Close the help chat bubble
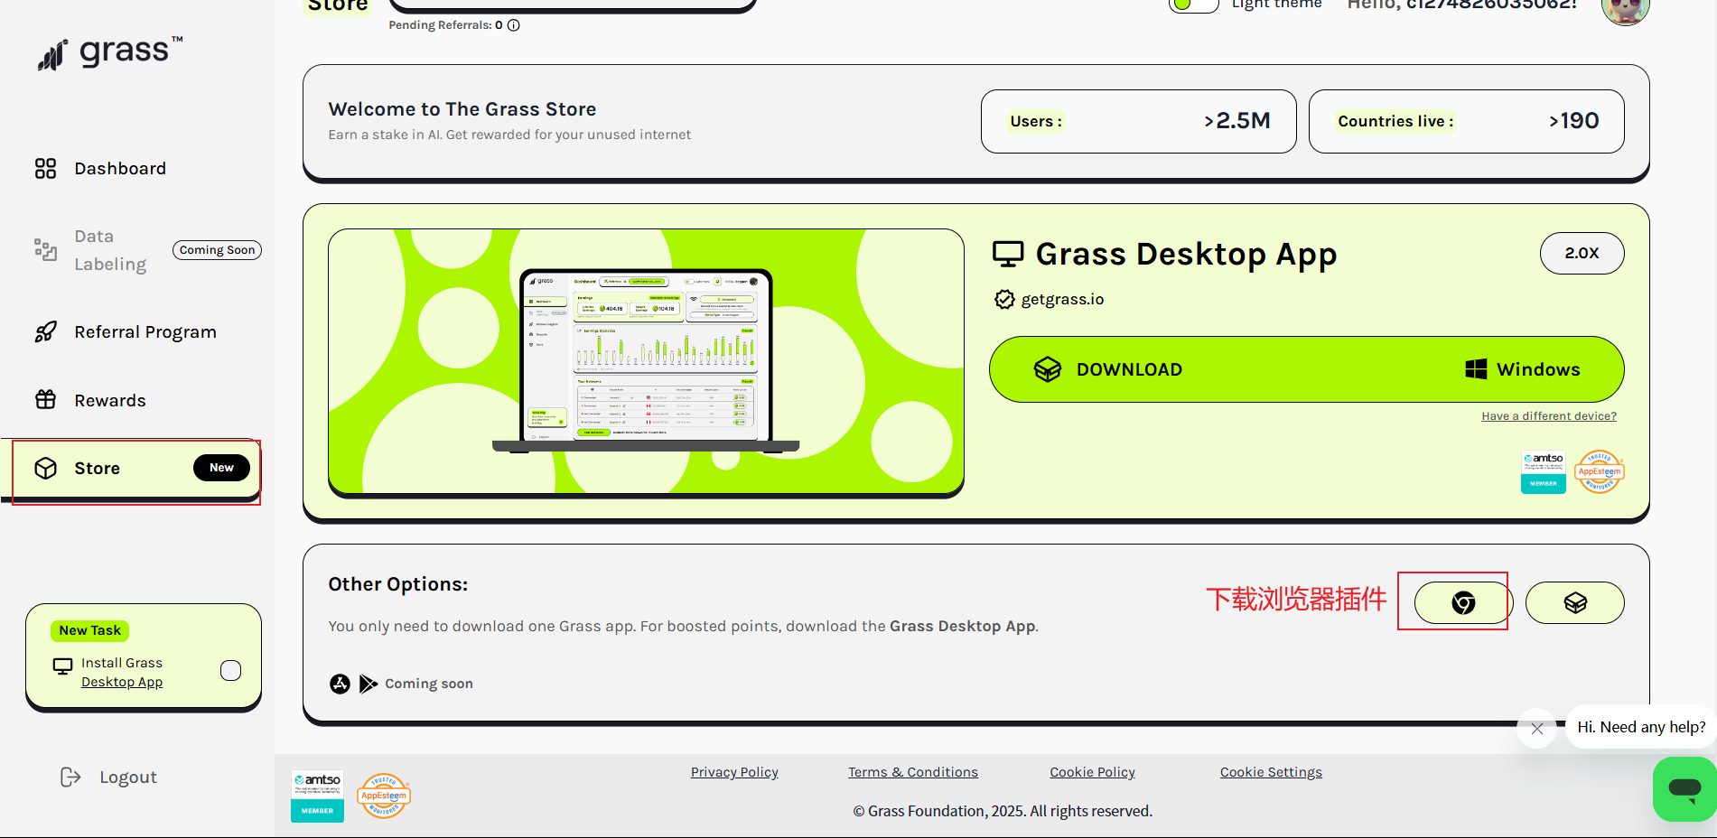This screenshot has height=838, width=1717. pos(1537,729)
